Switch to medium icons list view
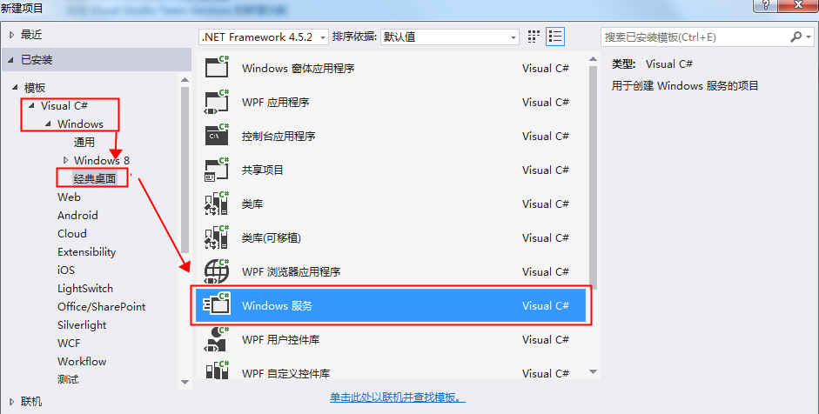Screen dimensions: 819x414 [x=555, y=37]
